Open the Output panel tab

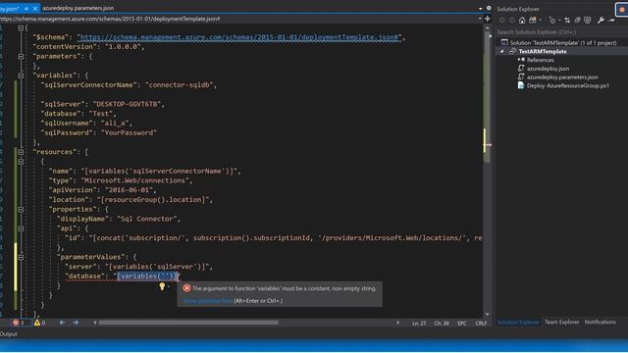point(9,333)
